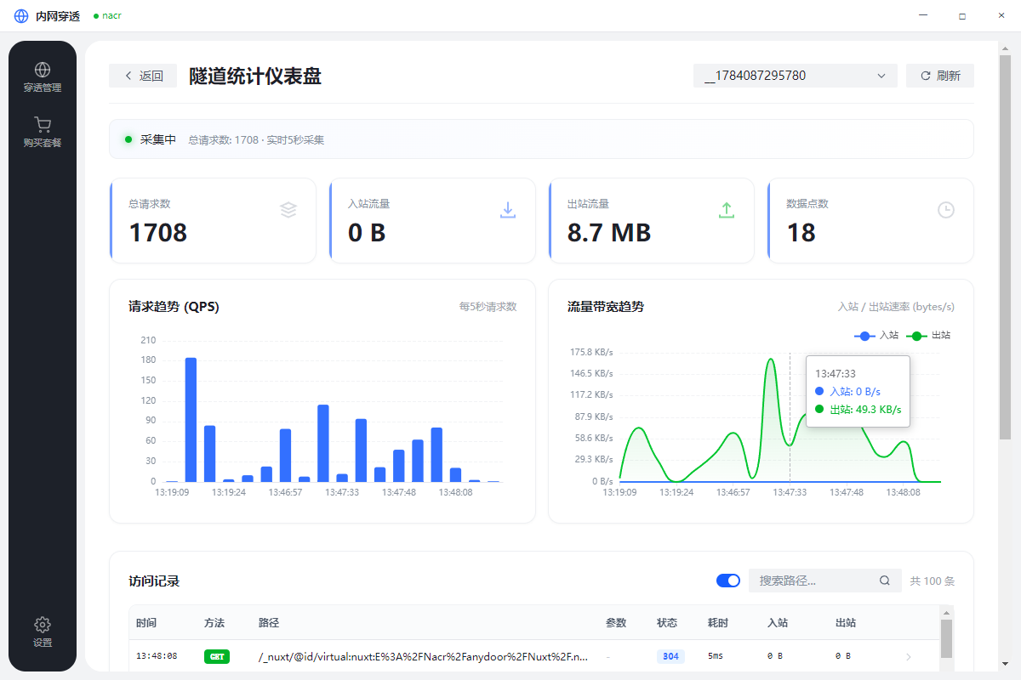Click the 304 status badge
Screen dimensions: 1021x680
(x=670, y=656)
